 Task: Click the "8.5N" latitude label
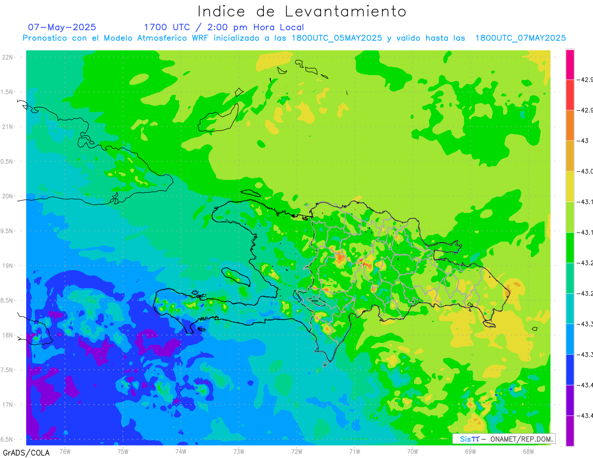coord(7,300)
